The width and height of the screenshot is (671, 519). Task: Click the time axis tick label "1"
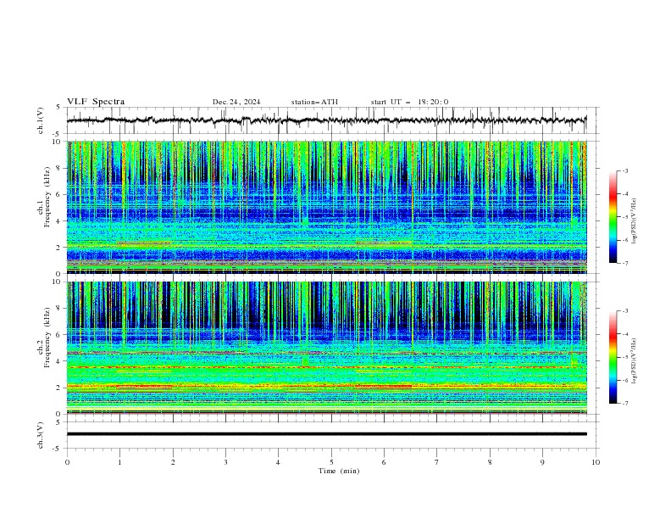click(119, 462)
